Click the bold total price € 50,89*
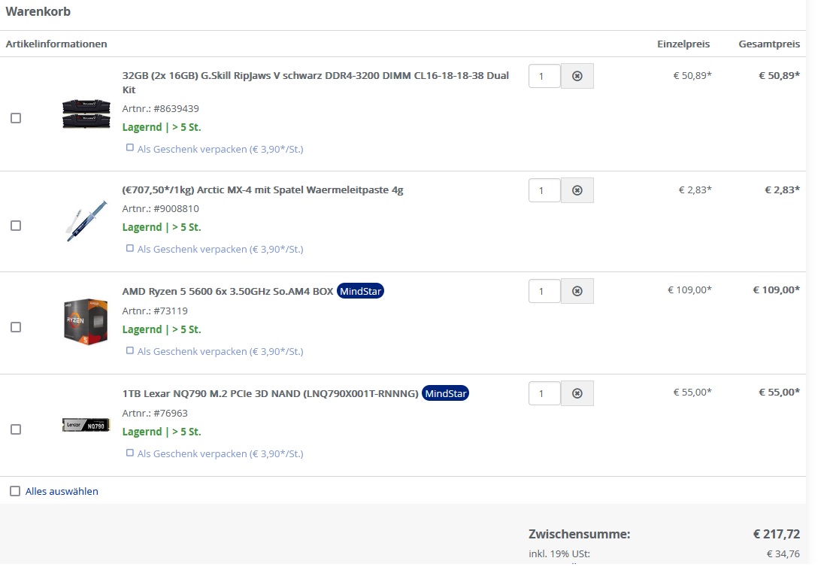830x570 pixels. 779,75
